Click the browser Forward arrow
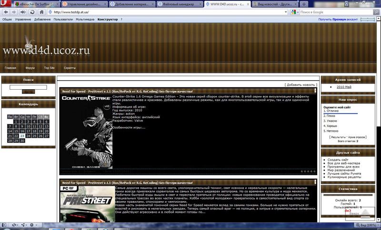The image size is (381, 230). click(x=14, y=12)
